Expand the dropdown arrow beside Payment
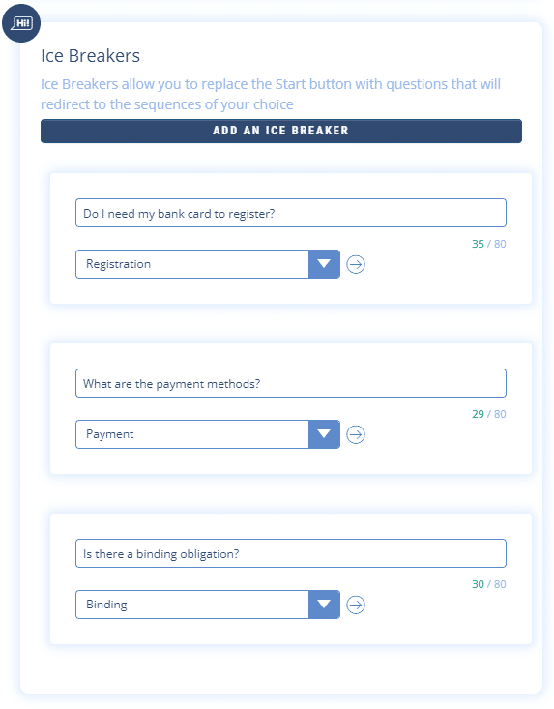Screen dimensions: 554x709 [x=324, y=434]
